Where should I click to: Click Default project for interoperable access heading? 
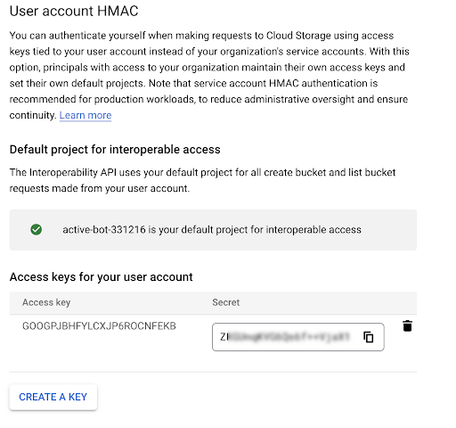coord(115,149)
